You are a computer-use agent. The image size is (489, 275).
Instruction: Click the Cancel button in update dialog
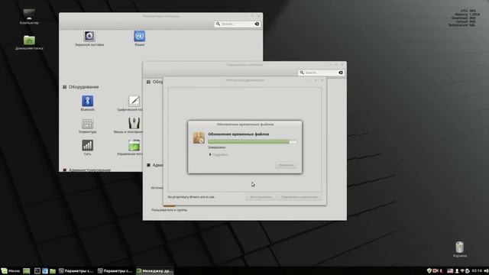[x=286, y=165]
